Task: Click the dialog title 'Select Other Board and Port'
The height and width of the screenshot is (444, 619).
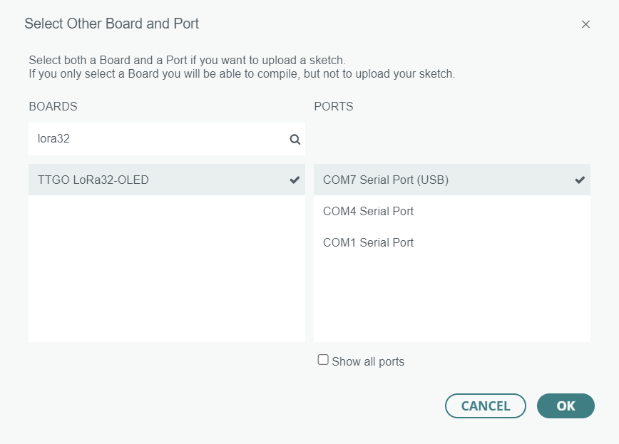Action: [x=111, y=24]
